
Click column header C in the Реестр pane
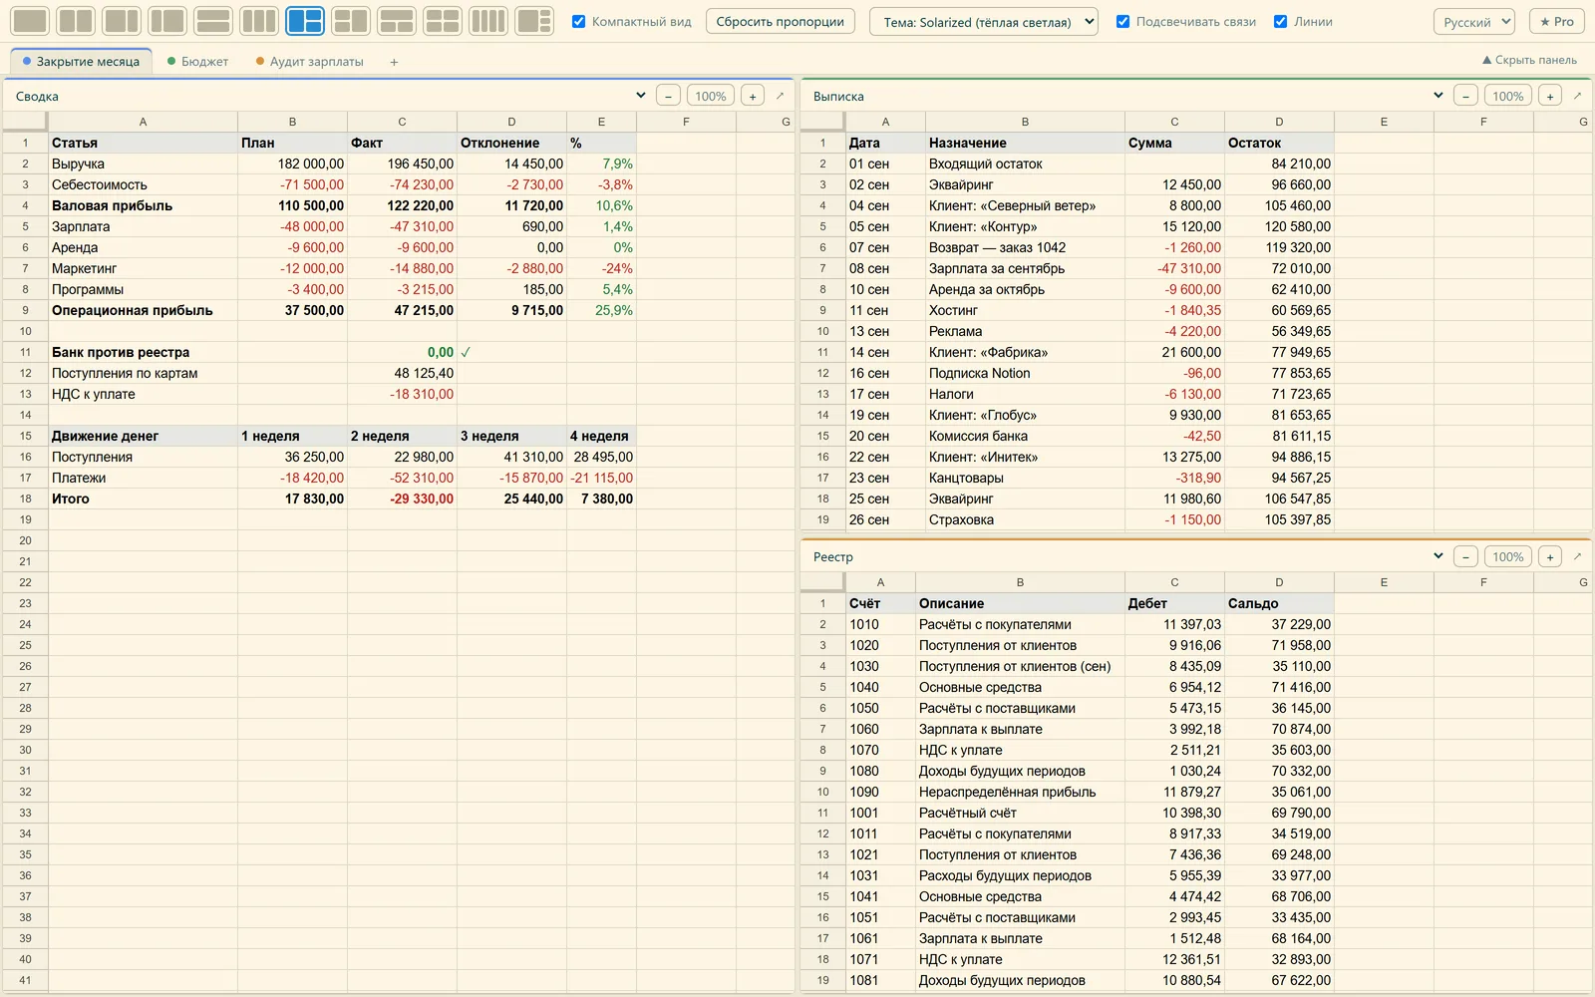[x=1174, y=582]
